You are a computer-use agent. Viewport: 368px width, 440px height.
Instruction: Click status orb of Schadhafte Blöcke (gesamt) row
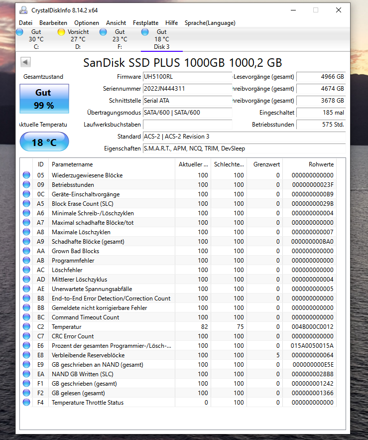26,241
